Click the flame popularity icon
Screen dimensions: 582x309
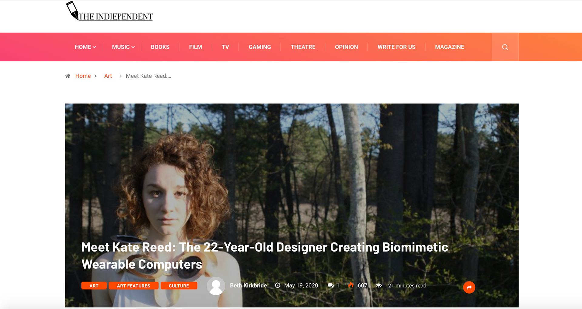pyautogui.click(x=351, y=285)
